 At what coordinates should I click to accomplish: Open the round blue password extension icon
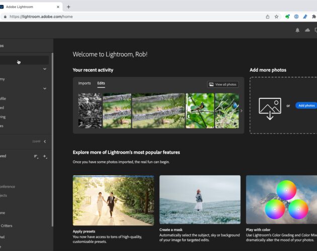pos(296,17)
